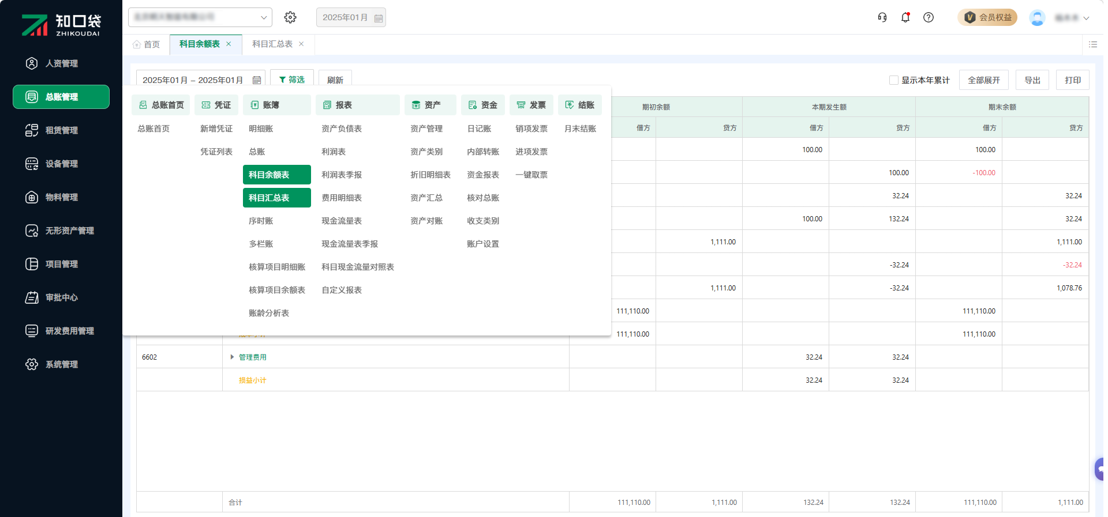Close the 科目汇总表 tab
1108x517 pixels.
tap(301, 44)
